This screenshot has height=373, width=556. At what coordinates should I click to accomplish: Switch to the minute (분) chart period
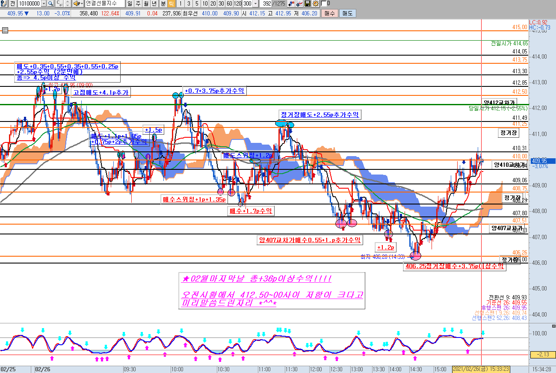click(163, 3)
